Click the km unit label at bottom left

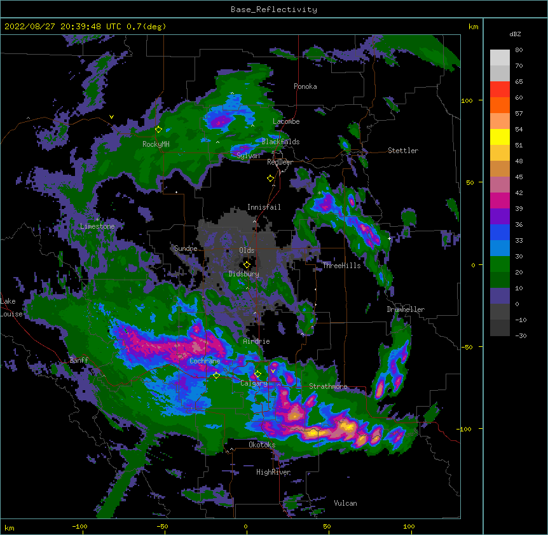10,528
